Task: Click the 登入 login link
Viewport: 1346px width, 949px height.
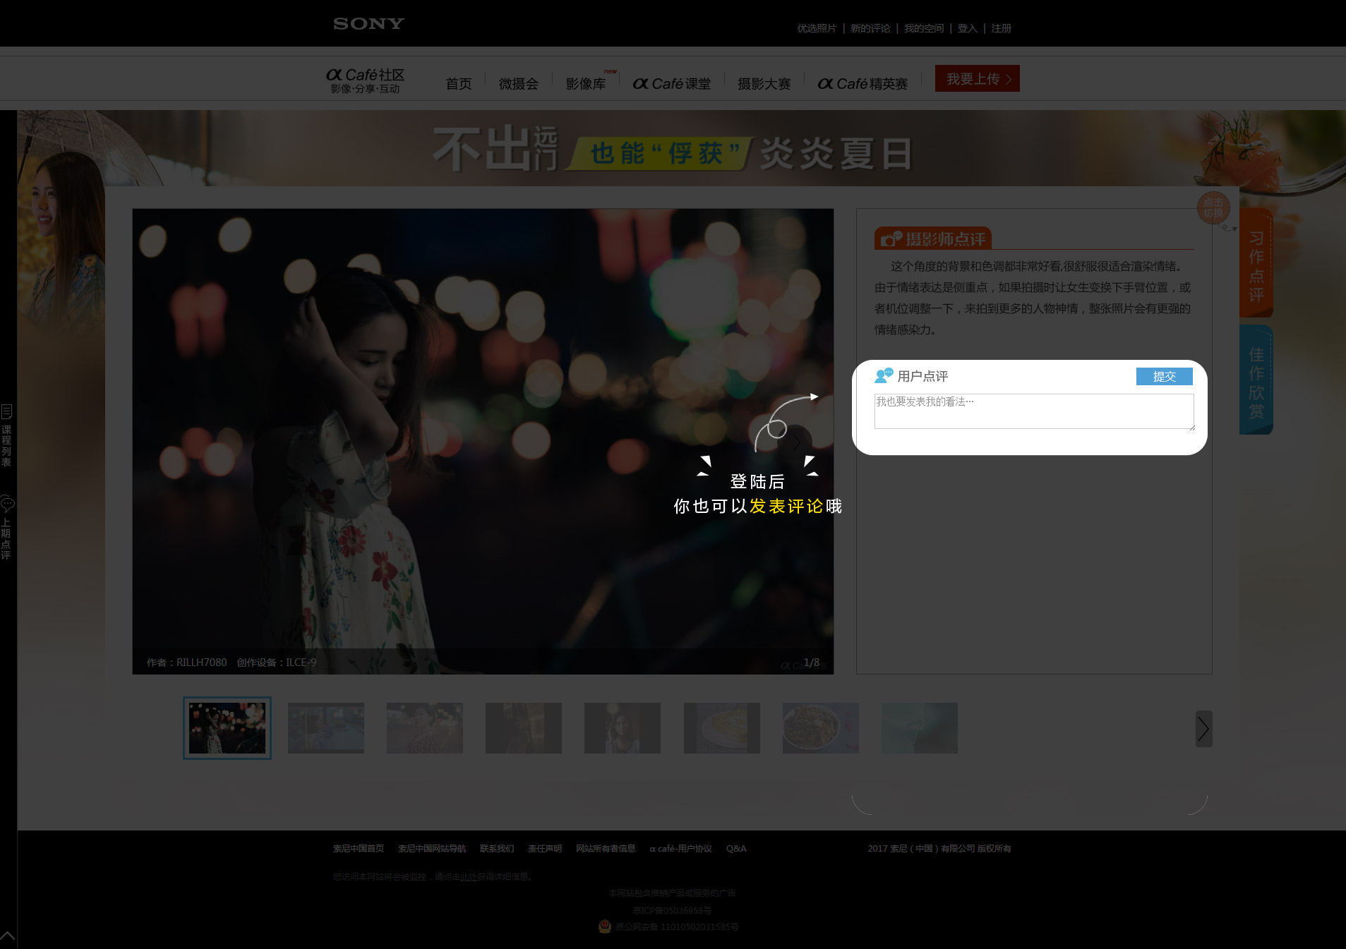Action: point(967,28)
